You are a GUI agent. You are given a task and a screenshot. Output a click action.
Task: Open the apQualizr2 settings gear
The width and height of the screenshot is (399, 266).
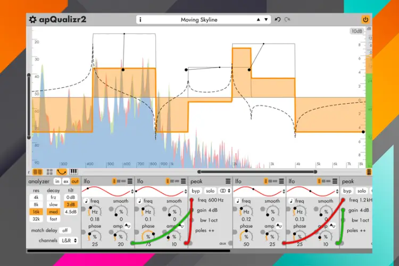tap(32, 20)
